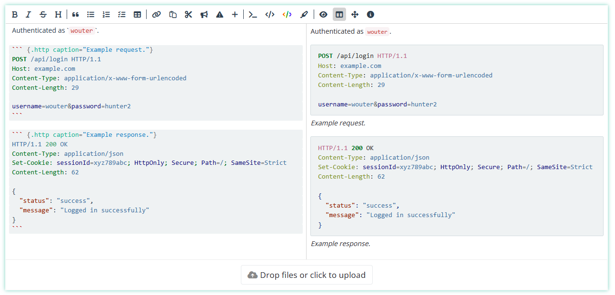Insert a task checklist
Screen dimensions: 615x295
pyautogui.click(x=122, y=15)
